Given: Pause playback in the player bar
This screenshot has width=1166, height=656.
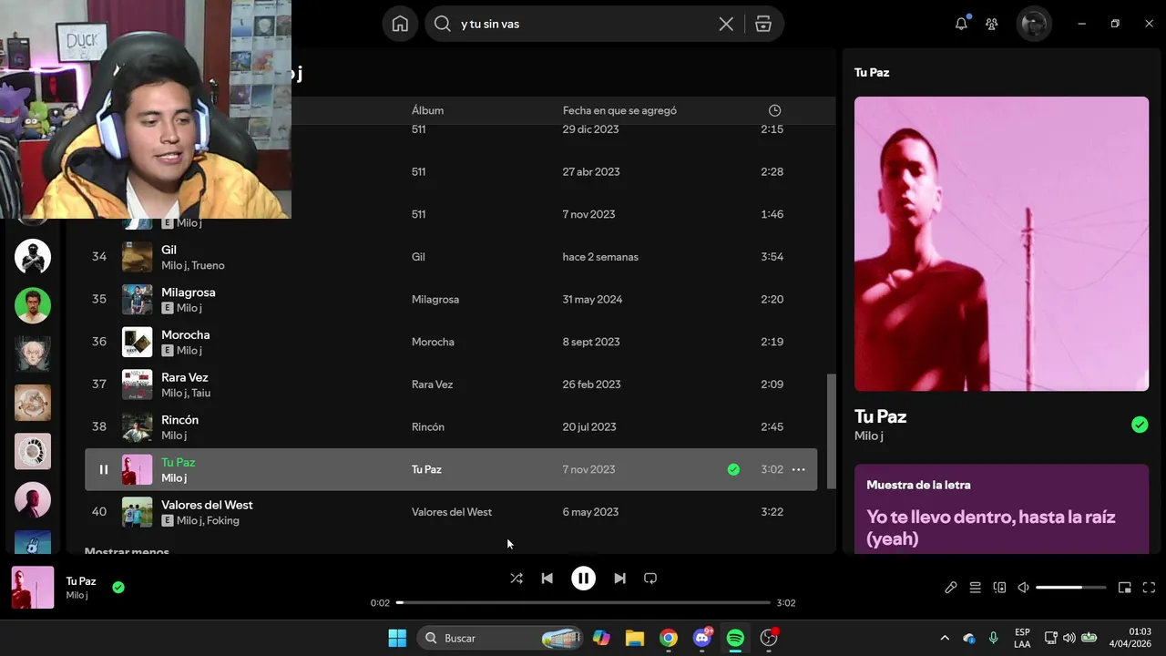Looking at the screenshot, I should [583, 579].
